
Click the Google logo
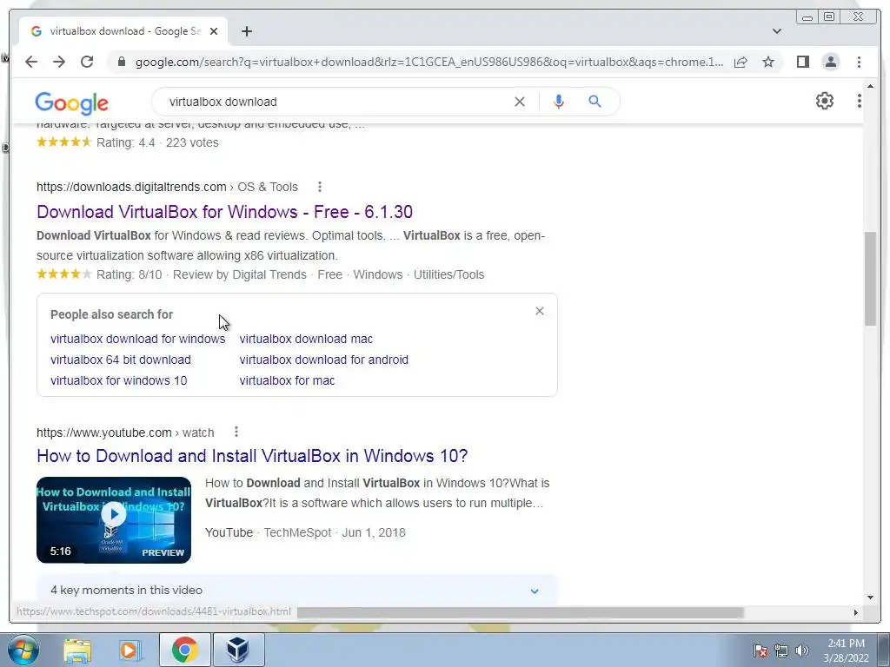tap(71, 102)
